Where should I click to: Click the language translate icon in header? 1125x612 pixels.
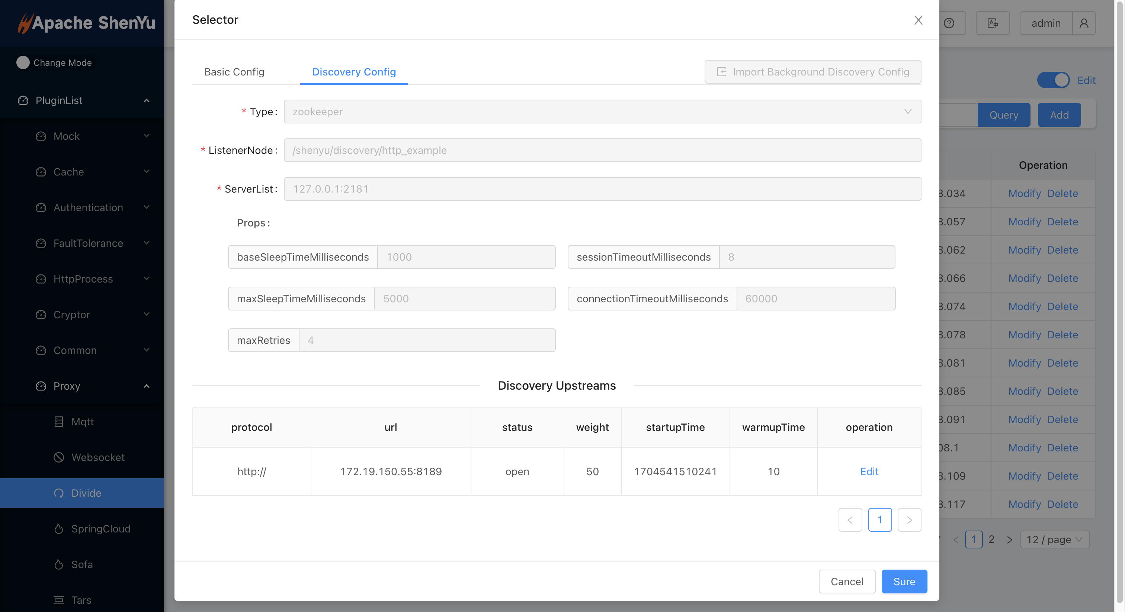[992, 23]
